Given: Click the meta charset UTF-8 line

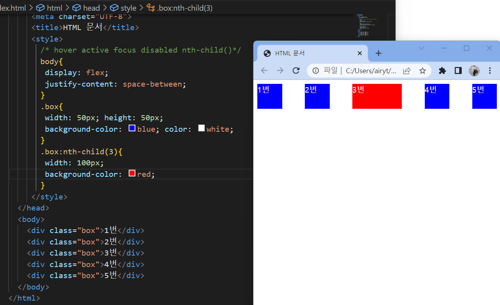Looking at the screenshot, I should pos(81,17).
